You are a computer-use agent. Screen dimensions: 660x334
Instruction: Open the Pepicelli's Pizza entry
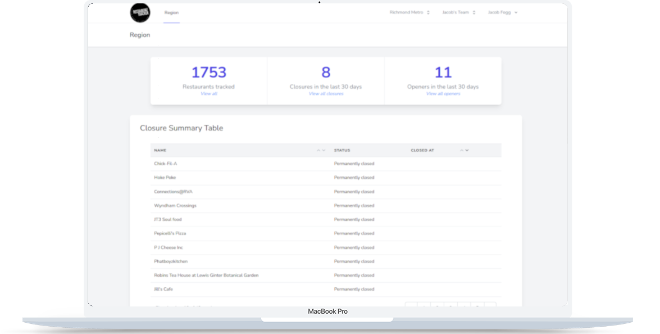coord(170,233)
